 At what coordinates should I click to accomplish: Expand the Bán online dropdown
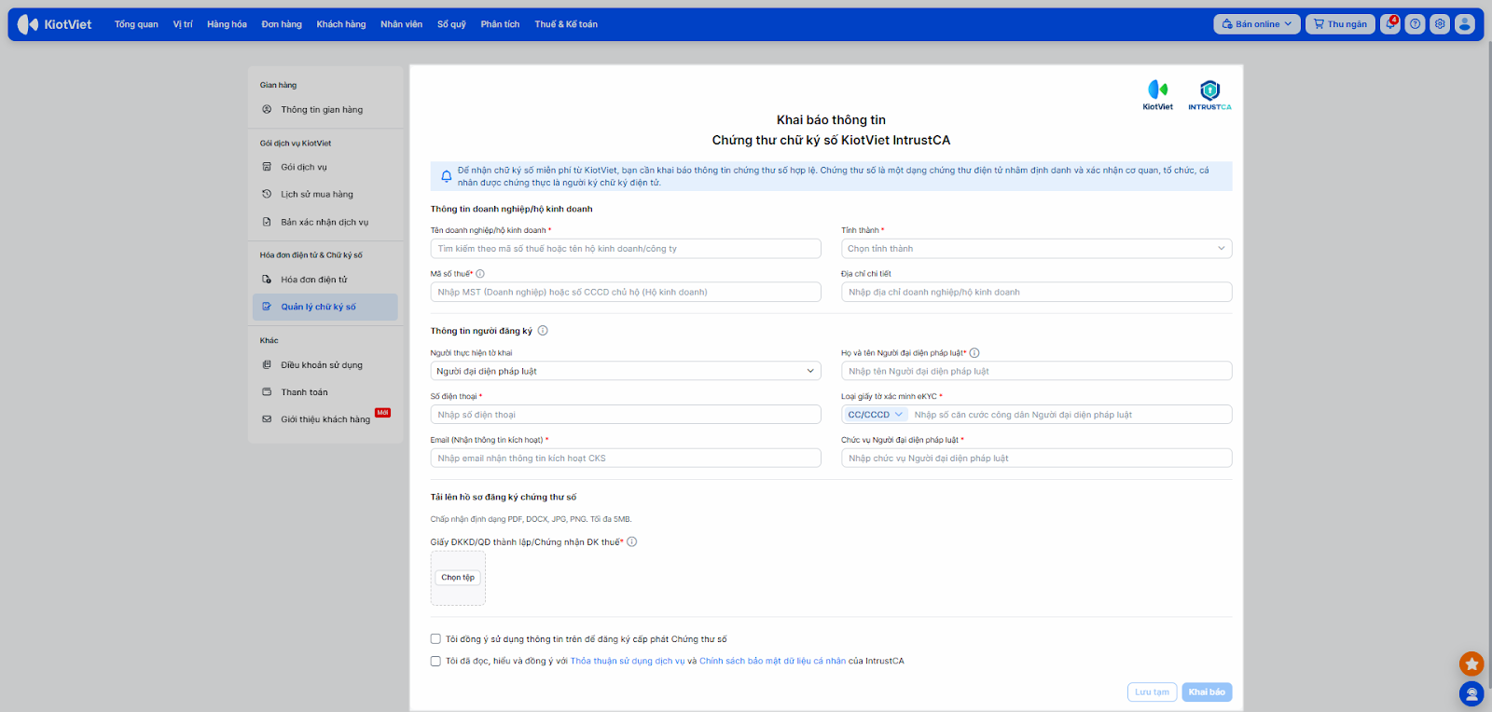click(1257, 24)
